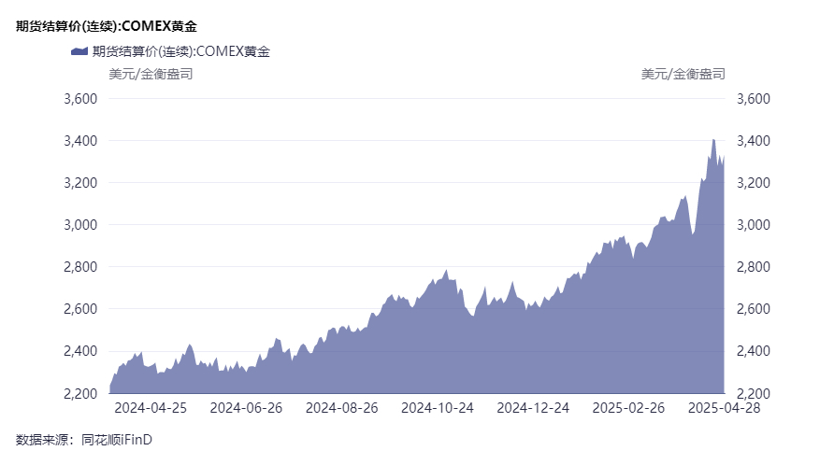Click left axis value 2,800

coord(80,267)
